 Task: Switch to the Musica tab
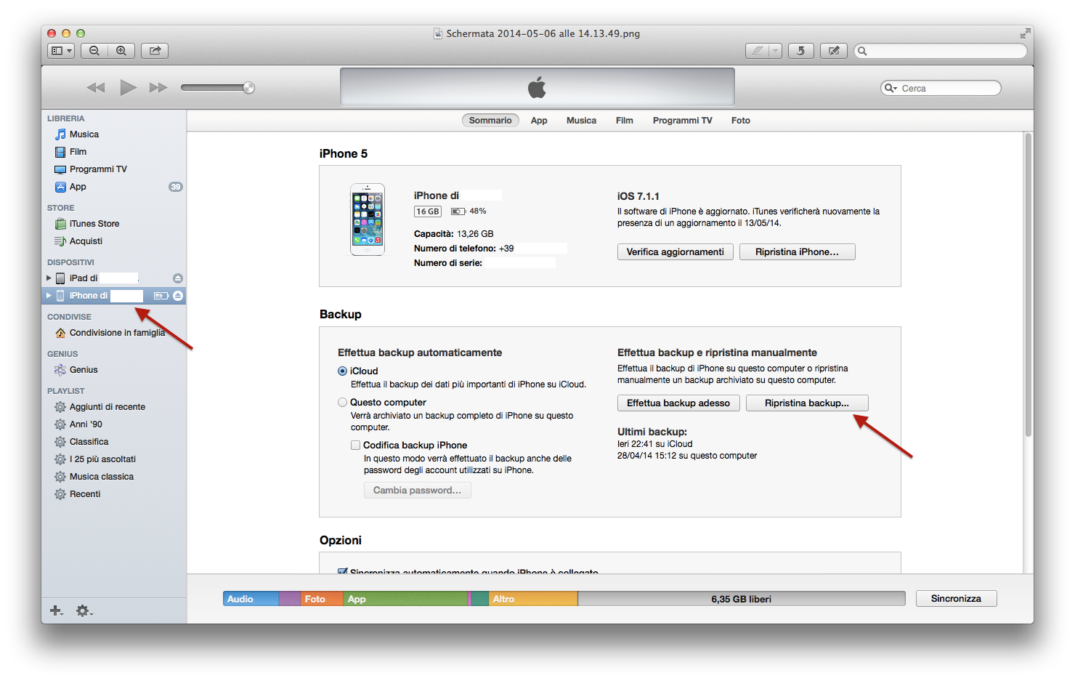click(581, 121)
